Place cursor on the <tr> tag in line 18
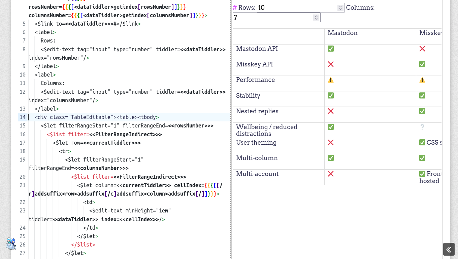 (65, 151)
